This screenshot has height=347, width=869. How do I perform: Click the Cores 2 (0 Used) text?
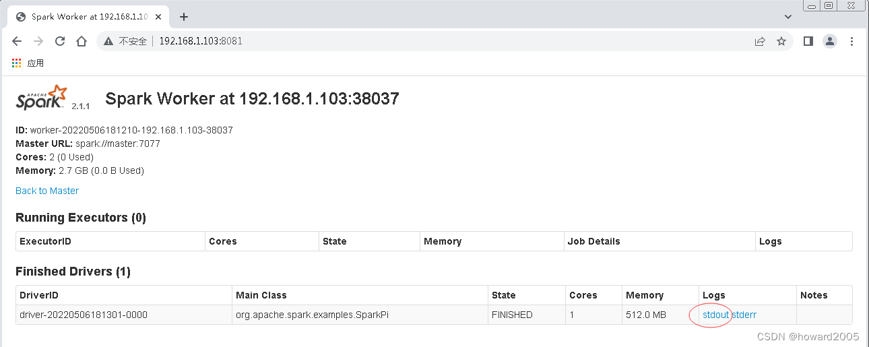[55, 157]
